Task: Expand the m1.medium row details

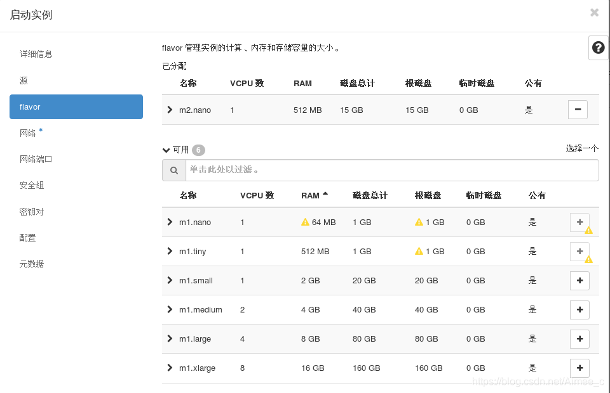Action: 170,309
